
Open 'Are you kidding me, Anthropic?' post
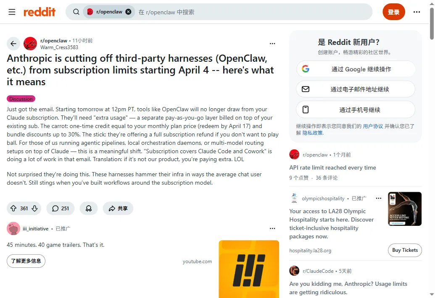(x=348, y=288)
